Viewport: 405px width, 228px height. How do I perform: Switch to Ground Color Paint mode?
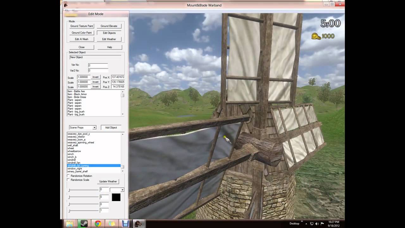click(x=82, y=33)
